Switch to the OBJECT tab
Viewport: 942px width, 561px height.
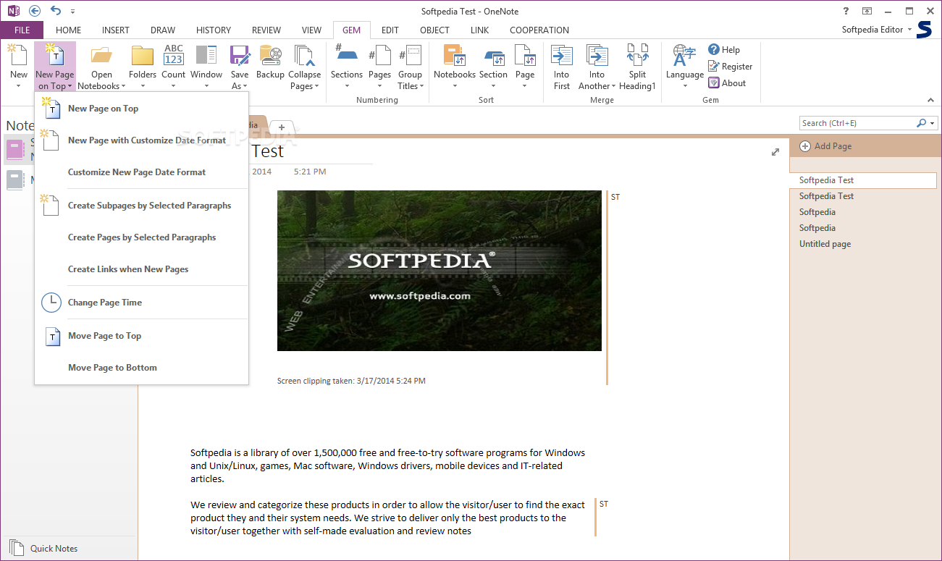point(434,30)
